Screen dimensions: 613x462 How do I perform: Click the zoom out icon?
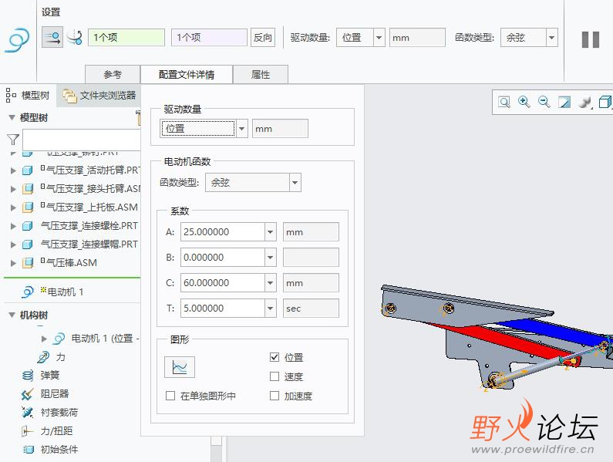click(x=544, y=102)
